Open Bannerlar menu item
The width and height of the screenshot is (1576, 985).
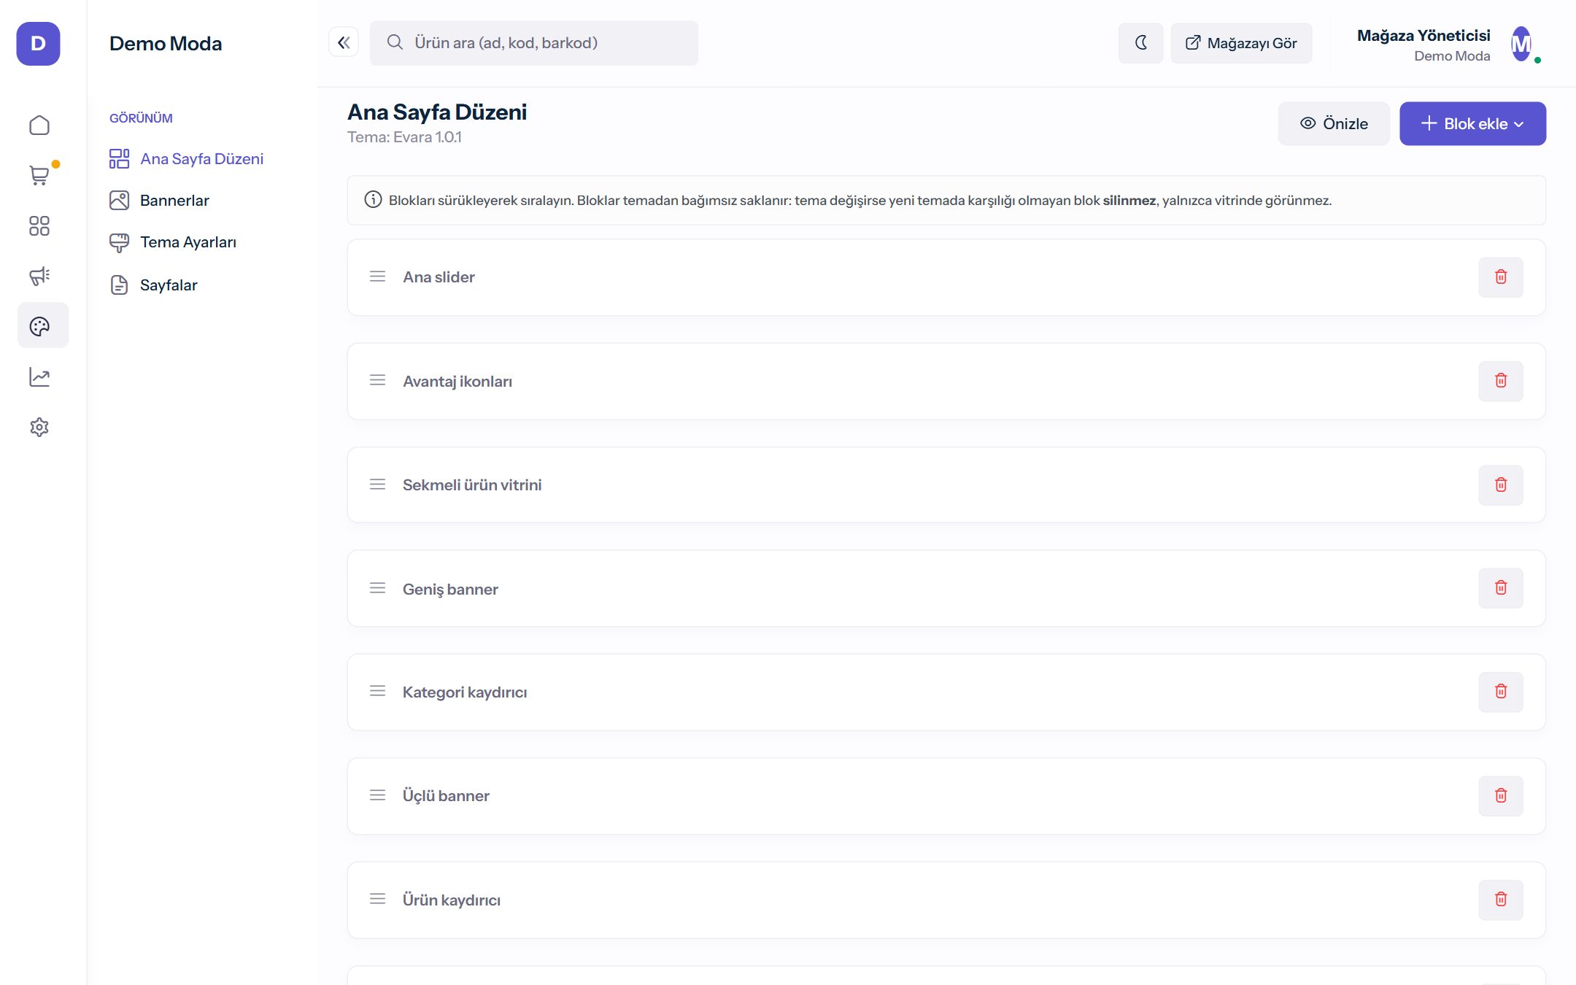[x=160, y=200]
